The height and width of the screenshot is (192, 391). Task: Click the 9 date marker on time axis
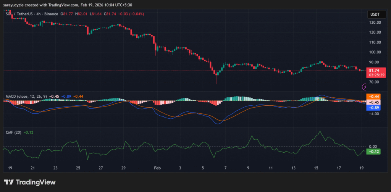248,168
